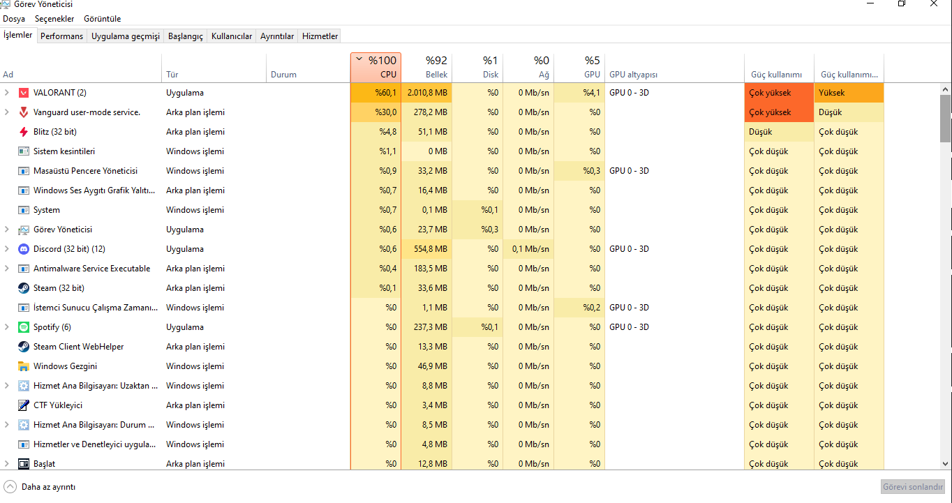Select the Windows Gezgini folder icon
Screen dimensions: 952x503
(24, 366)
